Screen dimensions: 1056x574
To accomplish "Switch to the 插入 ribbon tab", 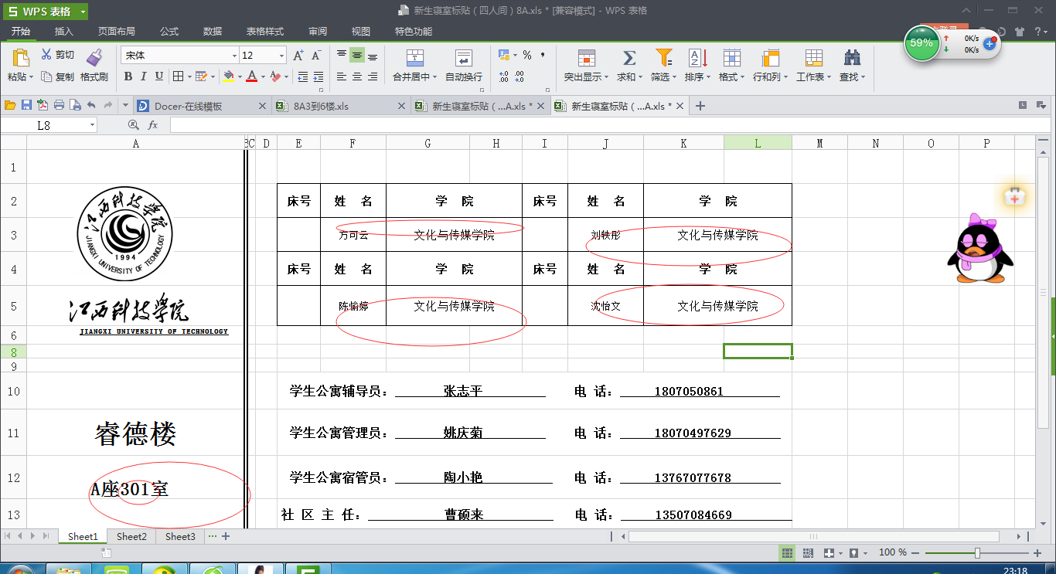I will point(65,32).
